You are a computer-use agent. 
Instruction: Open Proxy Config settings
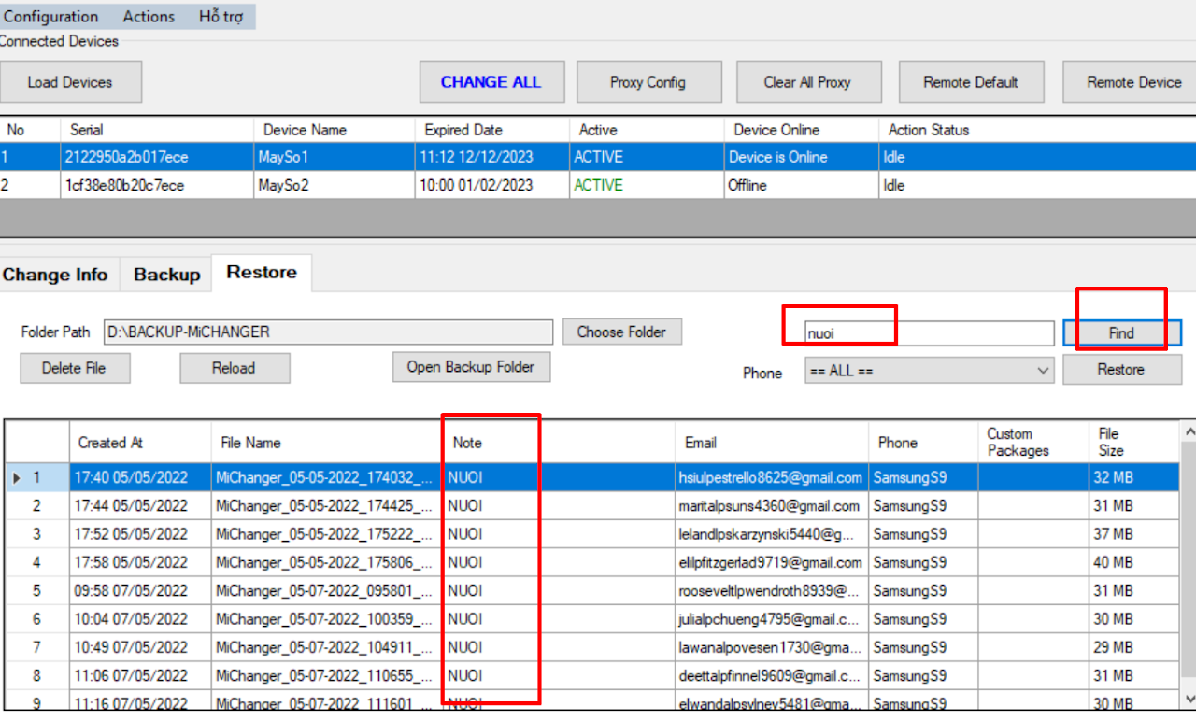pos(648,82)
